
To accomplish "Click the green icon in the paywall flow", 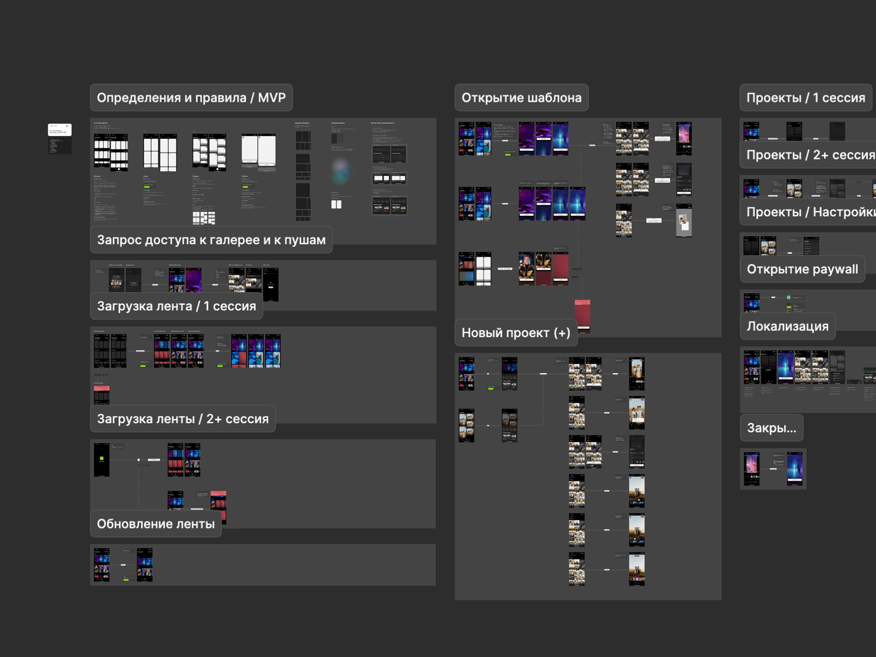I will pos(789,297).
